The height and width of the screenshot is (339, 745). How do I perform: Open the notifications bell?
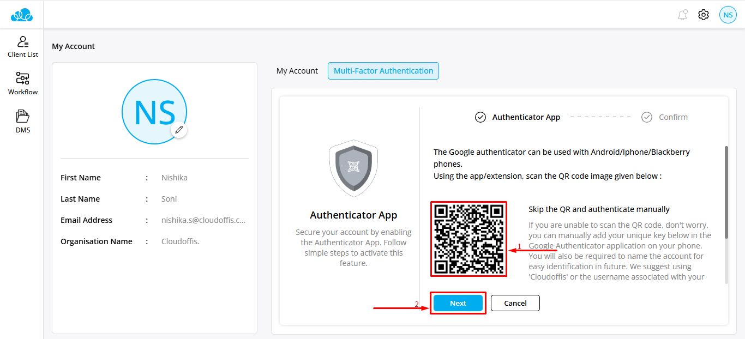(682, 15)
